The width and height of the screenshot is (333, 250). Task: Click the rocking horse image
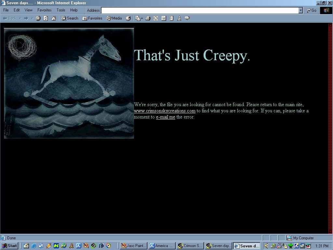pyautogui.click(x=69, y=83)
